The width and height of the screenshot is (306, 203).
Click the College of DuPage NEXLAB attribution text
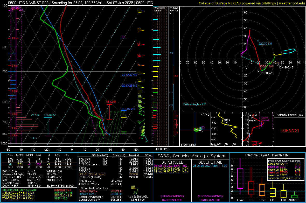pyautogui.click(x=252, y=3)
